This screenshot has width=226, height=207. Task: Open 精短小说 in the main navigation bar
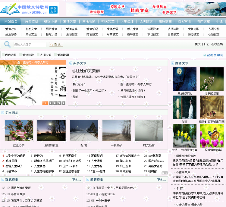point(51,21)
